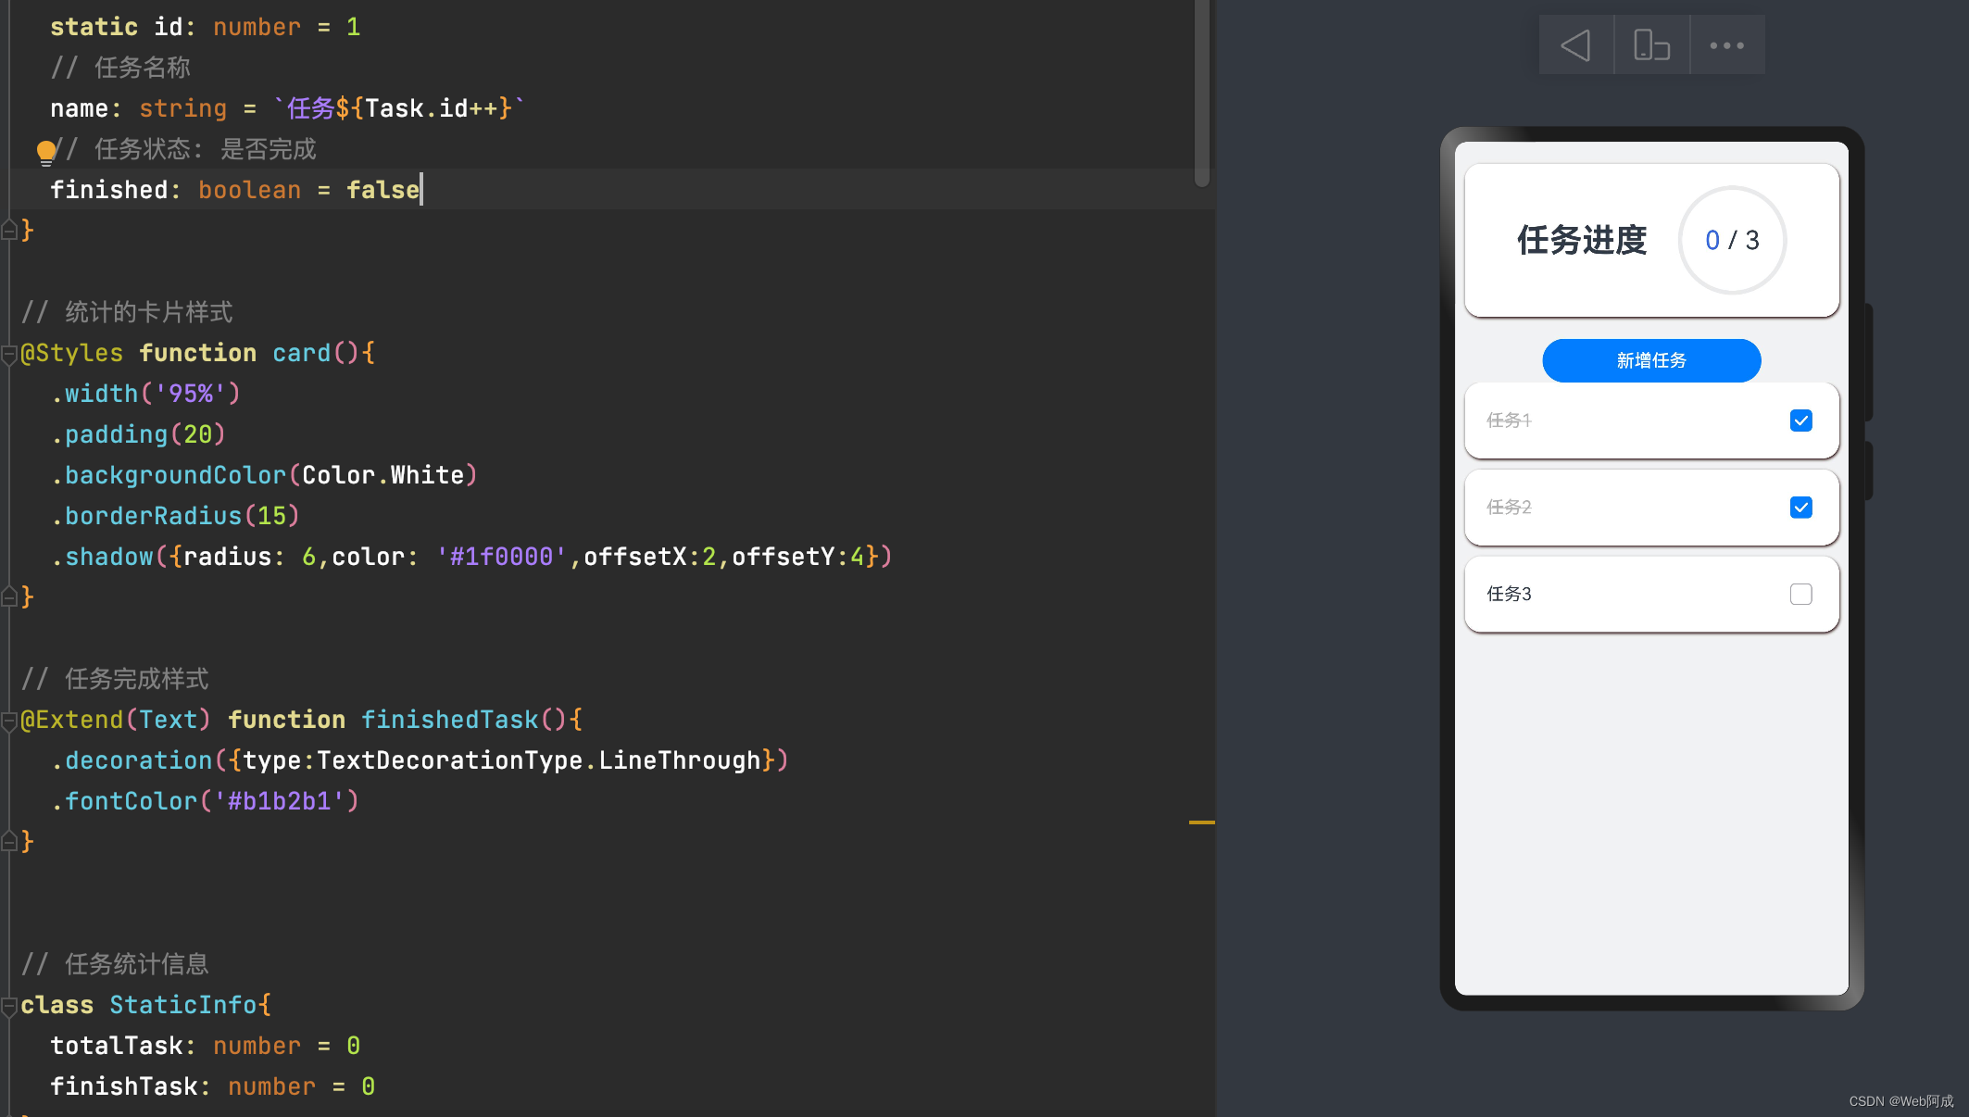
Task: Open the multi-device preview icon
Action: (x=1651, y=45)
